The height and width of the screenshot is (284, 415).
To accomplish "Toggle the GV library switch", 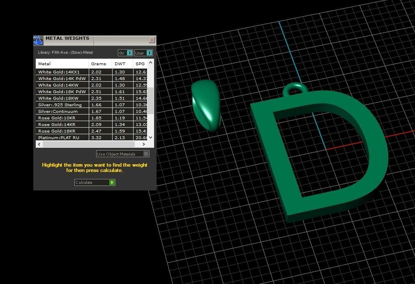I will click(125, 53).
